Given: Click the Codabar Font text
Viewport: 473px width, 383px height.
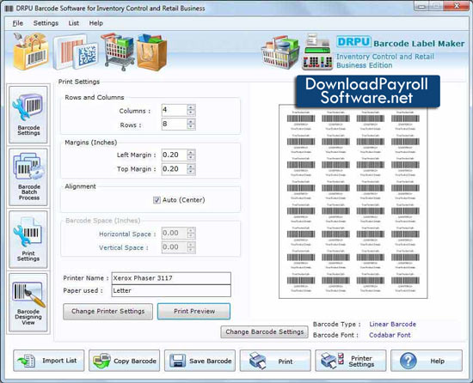Looking at the screenshot, I should click(x=390, y=335).
